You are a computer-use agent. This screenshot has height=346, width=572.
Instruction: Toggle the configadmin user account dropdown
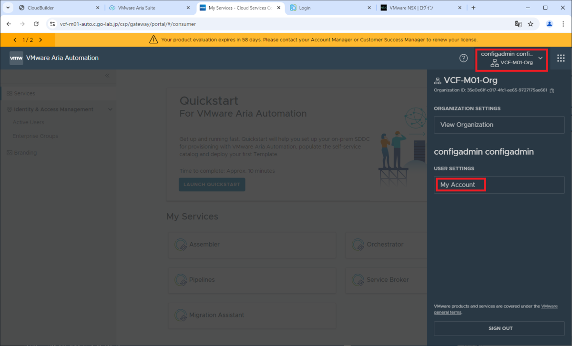(x=511, y=58)
